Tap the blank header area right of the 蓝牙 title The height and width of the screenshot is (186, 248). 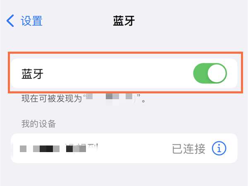click(190, 21)
